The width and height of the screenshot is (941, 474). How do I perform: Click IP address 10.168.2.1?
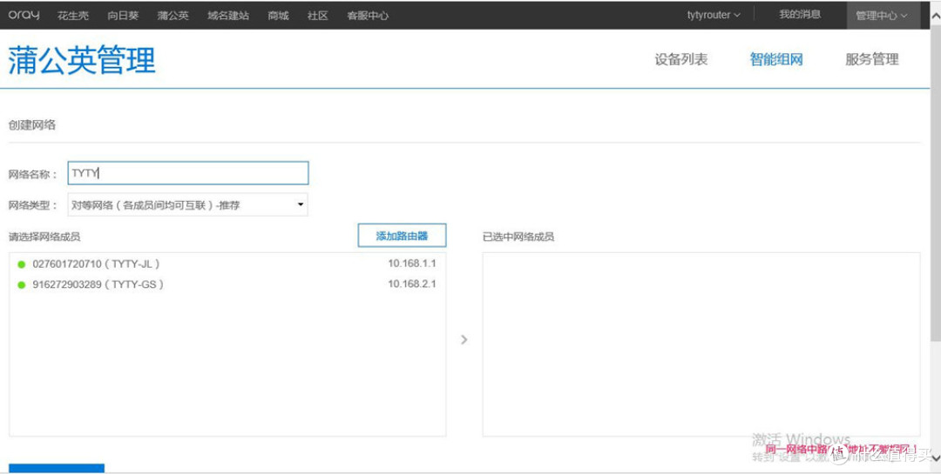coord(411,284)
